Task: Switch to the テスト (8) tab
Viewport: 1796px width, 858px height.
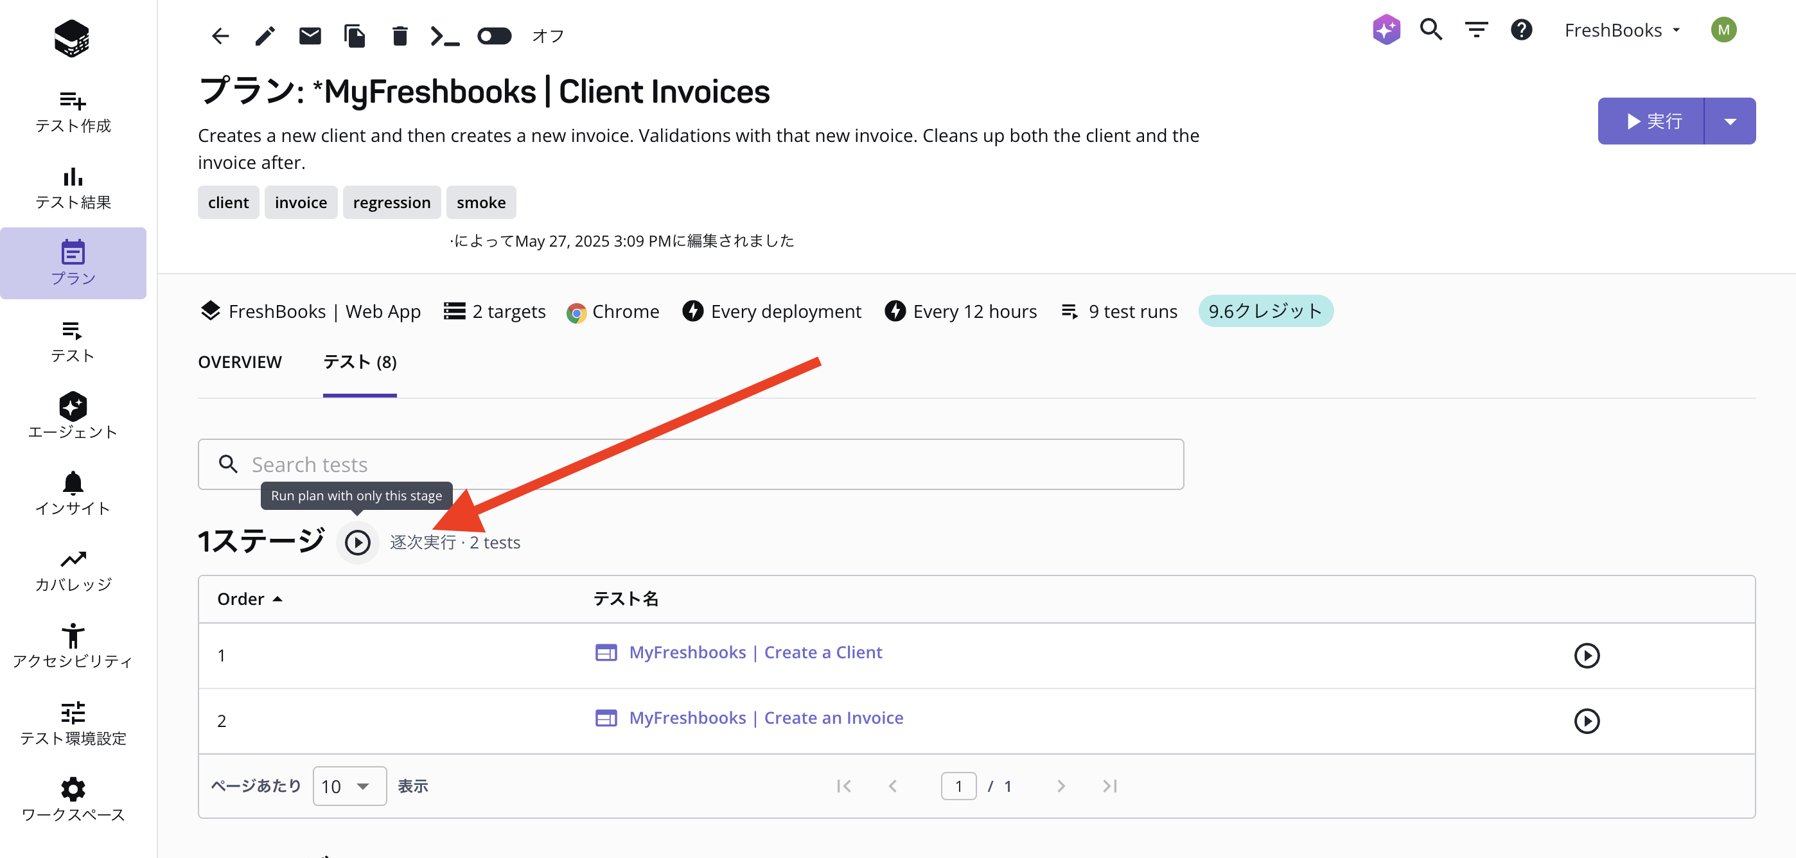Action: (x=360, y=362)
